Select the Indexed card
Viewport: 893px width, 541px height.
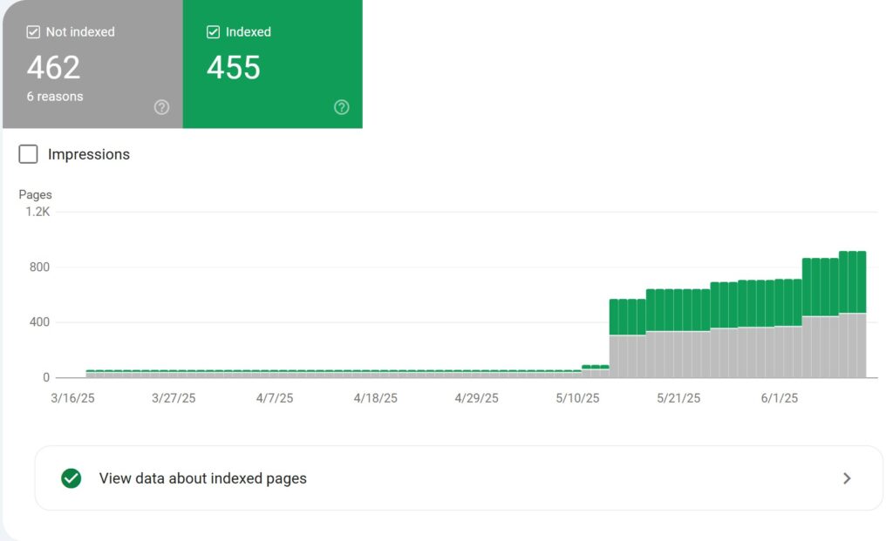pyautogui.click(x=271, y=64)
